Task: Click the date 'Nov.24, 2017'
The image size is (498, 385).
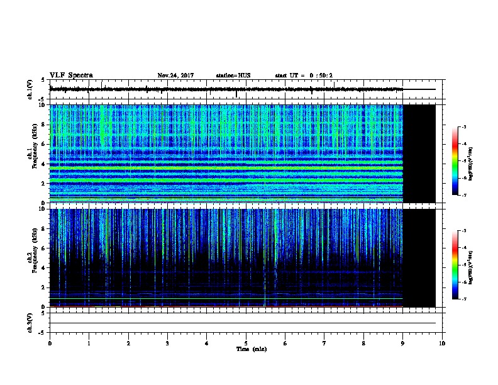Action: click(175, 75)
